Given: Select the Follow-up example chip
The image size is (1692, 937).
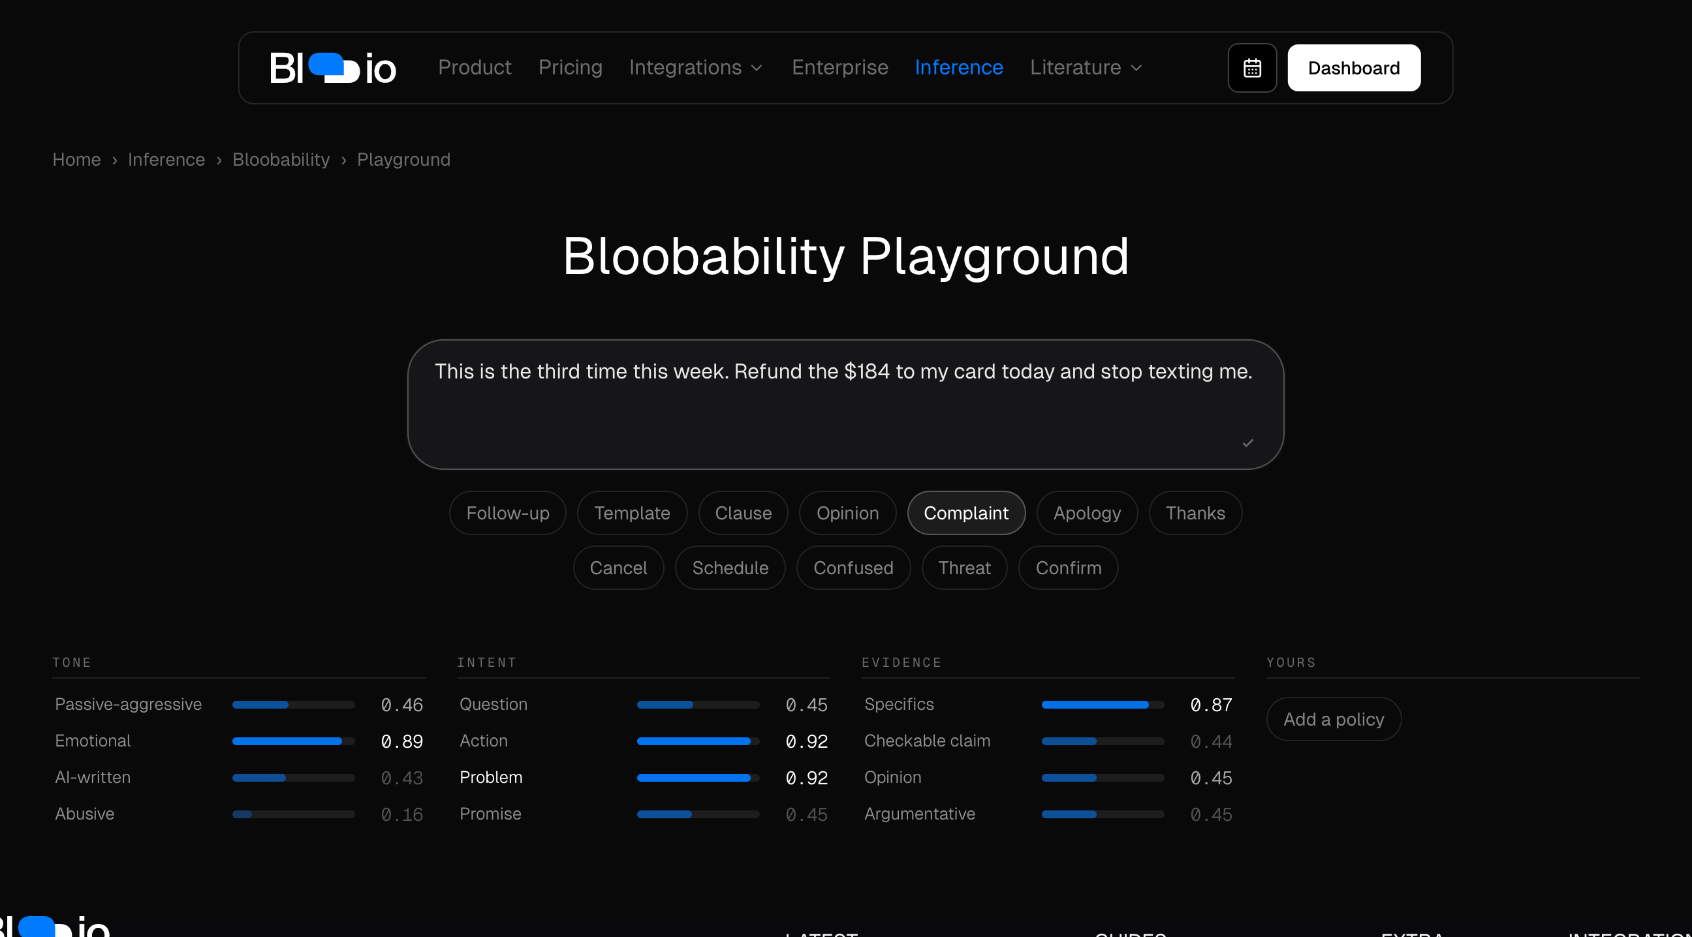Looking at the screenshot, I should pyautogui.click(x=507, y=513).
